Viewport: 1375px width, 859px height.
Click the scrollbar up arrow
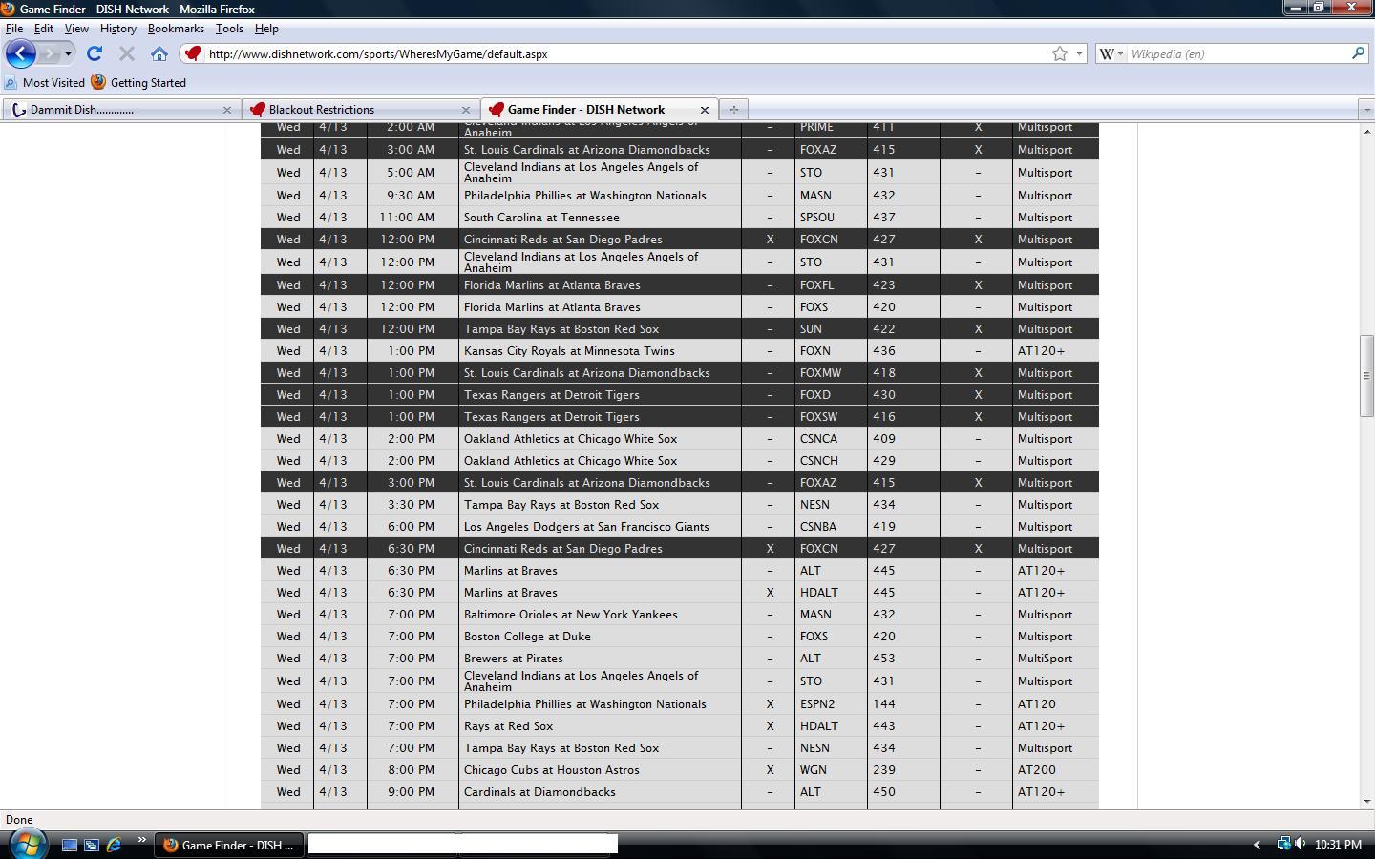click(x=1366, y=132)
